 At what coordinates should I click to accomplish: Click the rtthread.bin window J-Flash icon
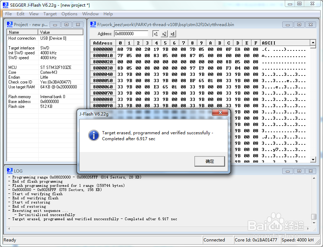[93, 24]
